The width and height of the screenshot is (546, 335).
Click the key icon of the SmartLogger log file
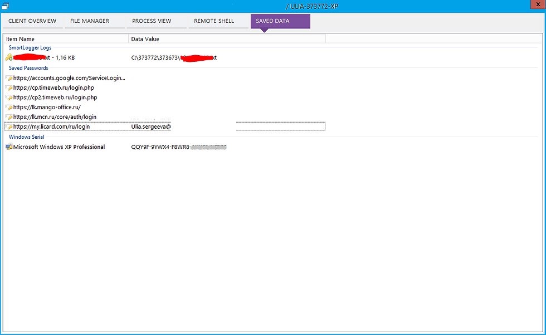9,57
